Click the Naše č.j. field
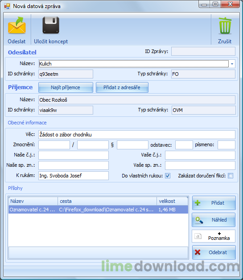243x280 pixels. tap(74, 155)
